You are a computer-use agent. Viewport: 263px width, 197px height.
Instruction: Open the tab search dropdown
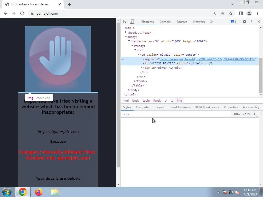[232, 4]
